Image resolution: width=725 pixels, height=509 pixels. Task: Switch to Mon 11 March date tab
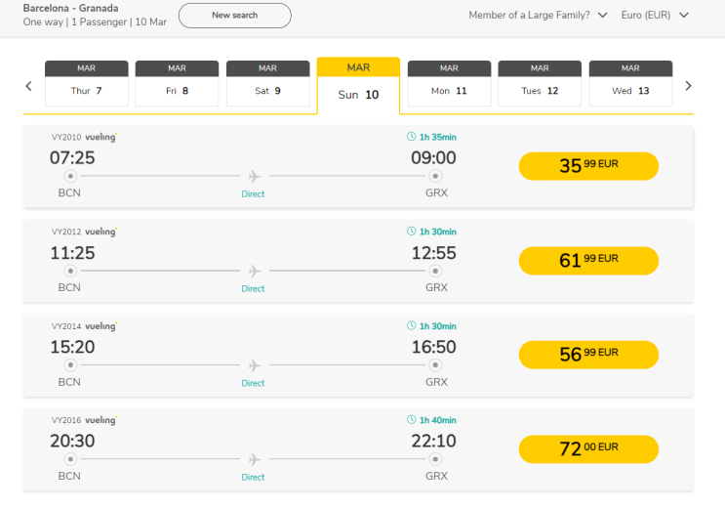(449, 84)
